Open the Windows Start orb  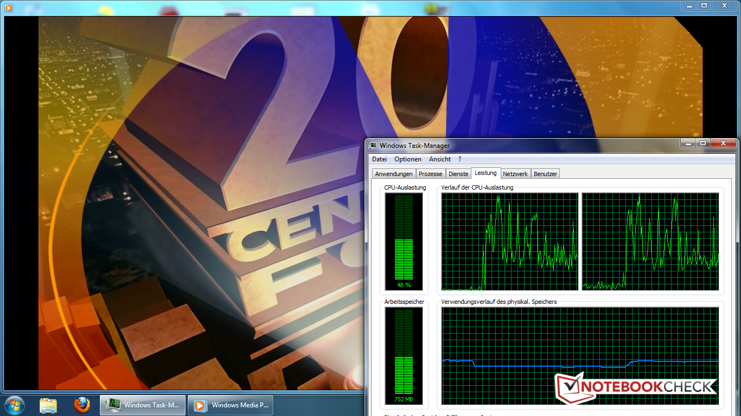click(x=15, y=405)
